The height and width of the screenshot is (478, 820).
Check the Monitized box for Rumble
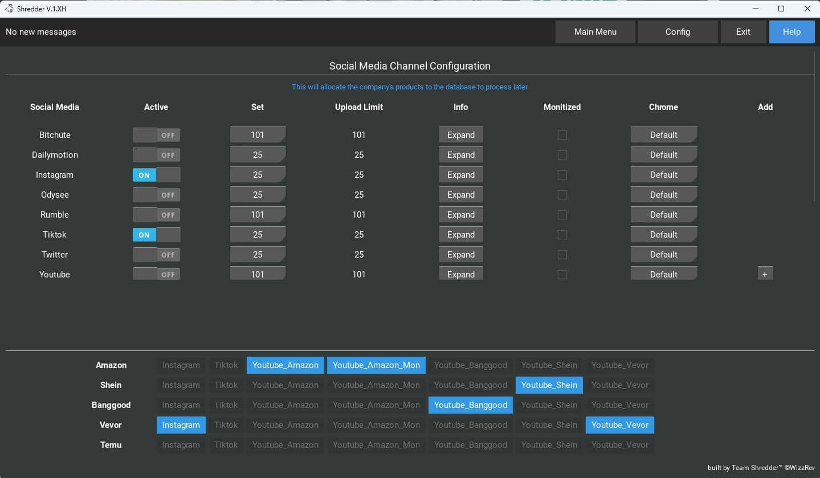[562, 215]
